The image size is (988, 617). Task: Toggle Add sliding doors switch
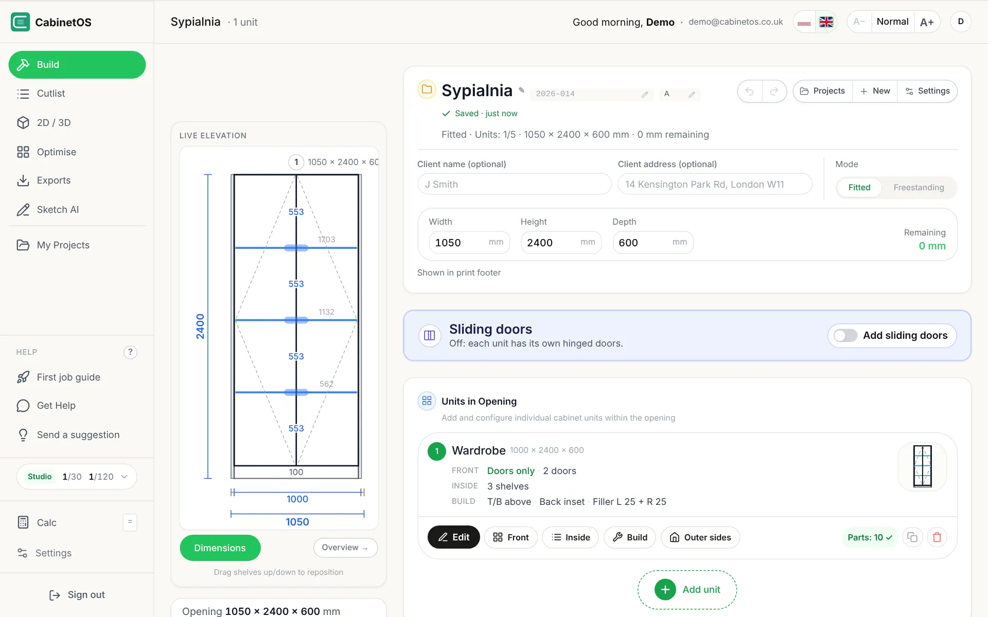845,336
